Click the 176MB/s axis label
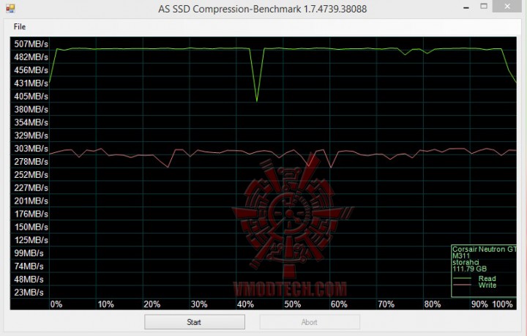The height and width of the screenshot is (336, 527). pos(31,214)
